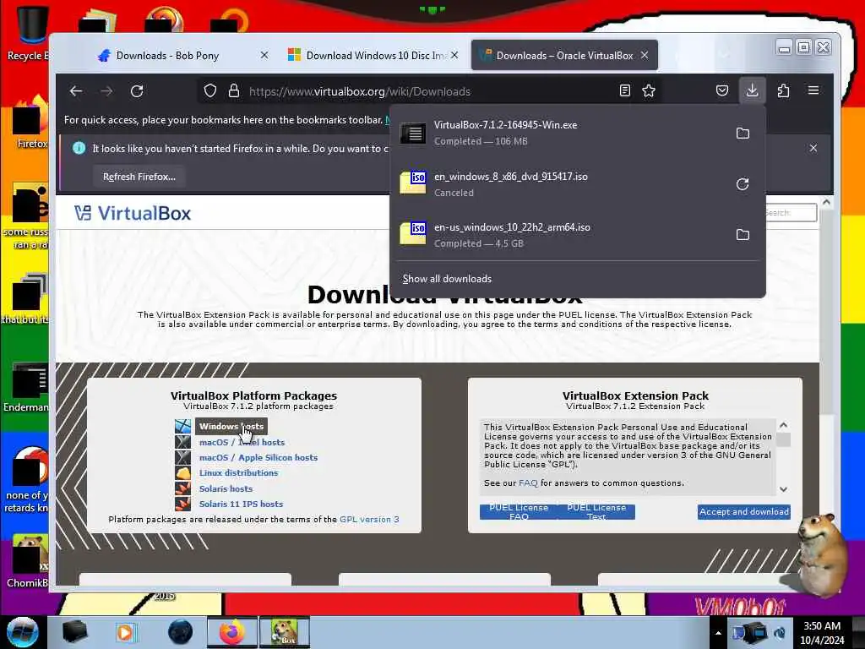Click PUEL License Text button

(x=596, y=511)
